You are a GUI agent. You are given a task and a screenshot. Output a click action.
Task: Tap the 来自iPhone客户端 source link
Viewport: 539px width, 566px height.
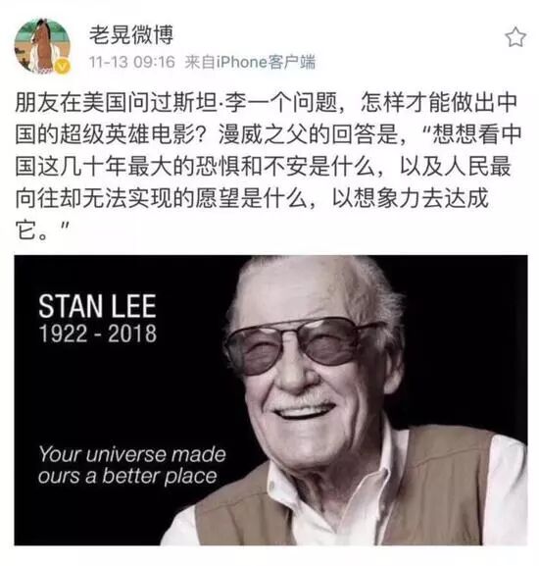[250, 62]
